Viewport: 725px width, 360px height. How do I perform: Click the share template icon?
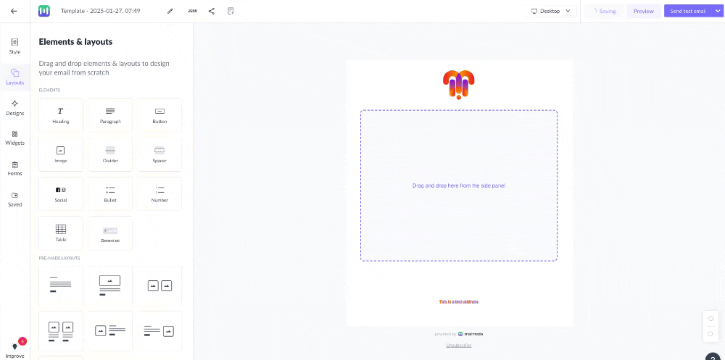(x=211, y=11)
